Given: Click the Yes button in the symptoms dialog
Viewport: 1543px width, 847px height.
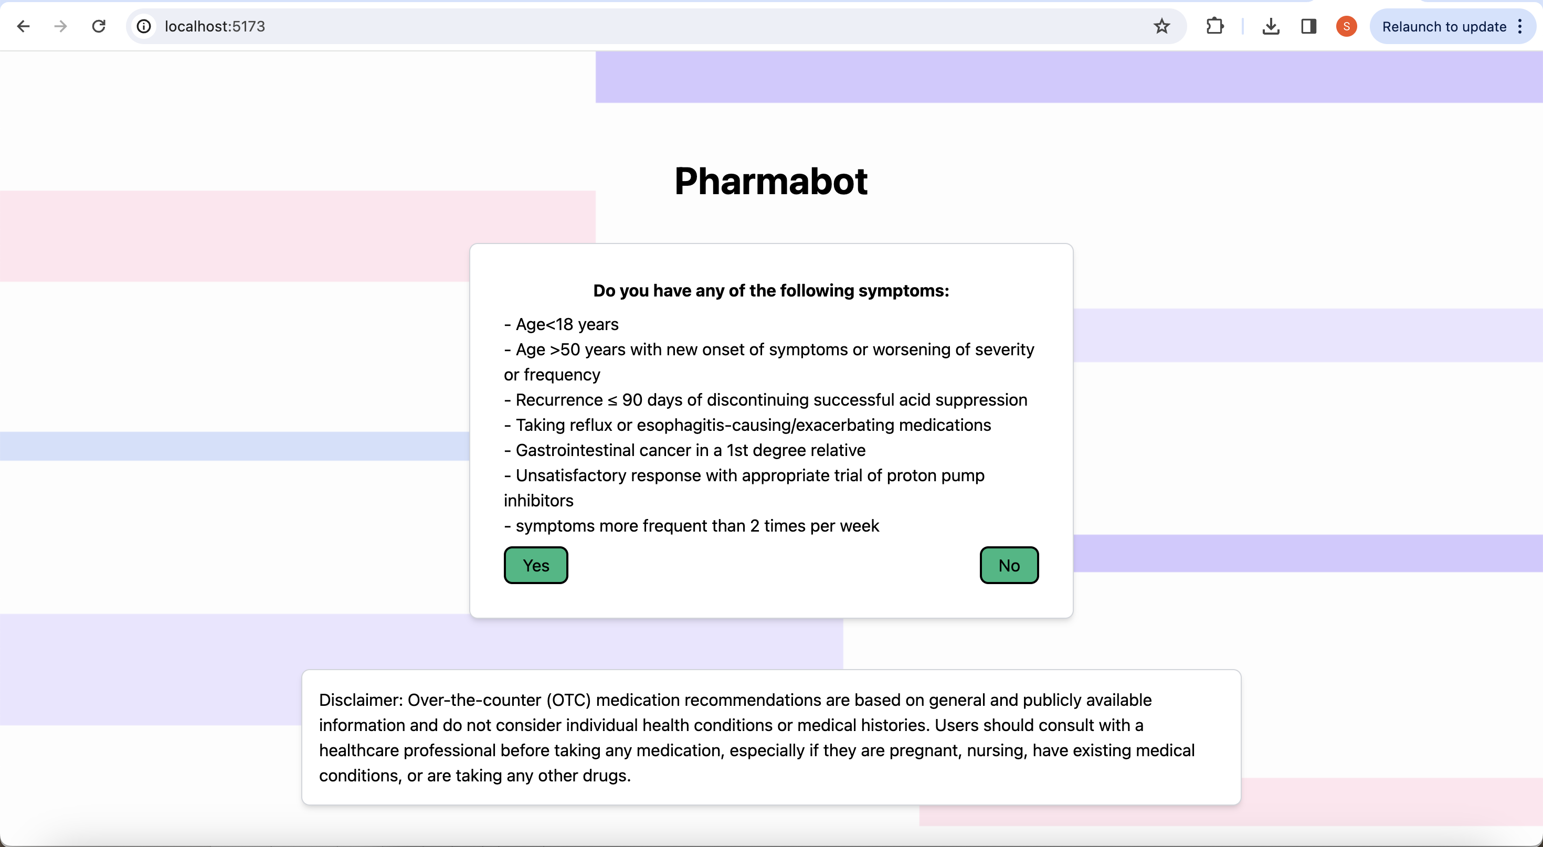Looking at the screenshot, I should (x=535, y=565).
